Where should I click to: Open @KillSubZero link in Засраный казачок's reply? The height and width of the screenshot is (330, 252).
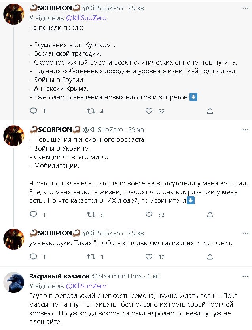coord(85,286)
